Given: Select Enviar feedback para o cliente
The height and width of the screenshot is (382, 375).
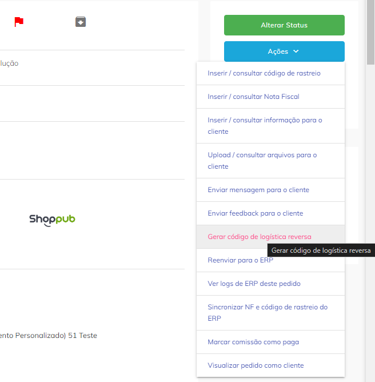Looking at the screenshot, I should point(270,213).
